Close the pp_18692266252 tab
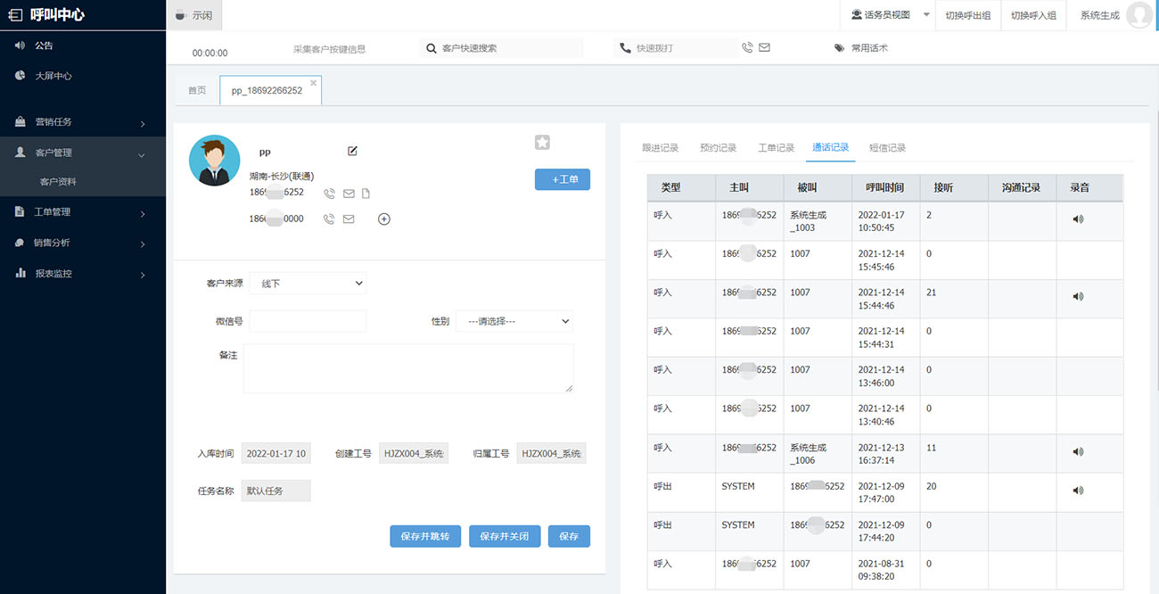This screenshot has height=594, width=1159. point(313,83)
